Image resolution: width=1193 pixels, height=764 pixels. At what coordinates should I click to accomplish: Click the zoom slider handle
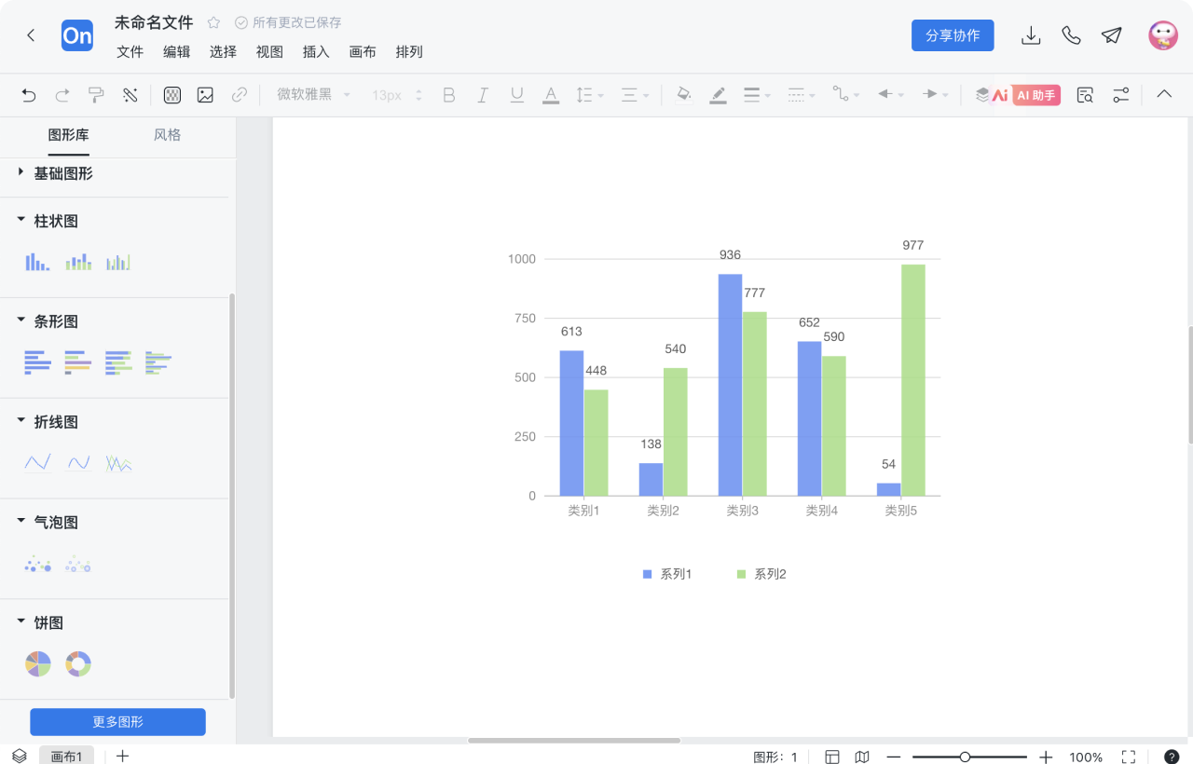coord(965,757)
